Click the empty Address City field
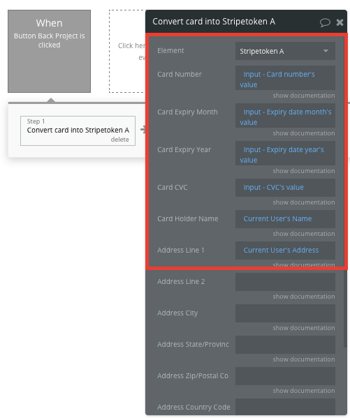 coord(285,313)
